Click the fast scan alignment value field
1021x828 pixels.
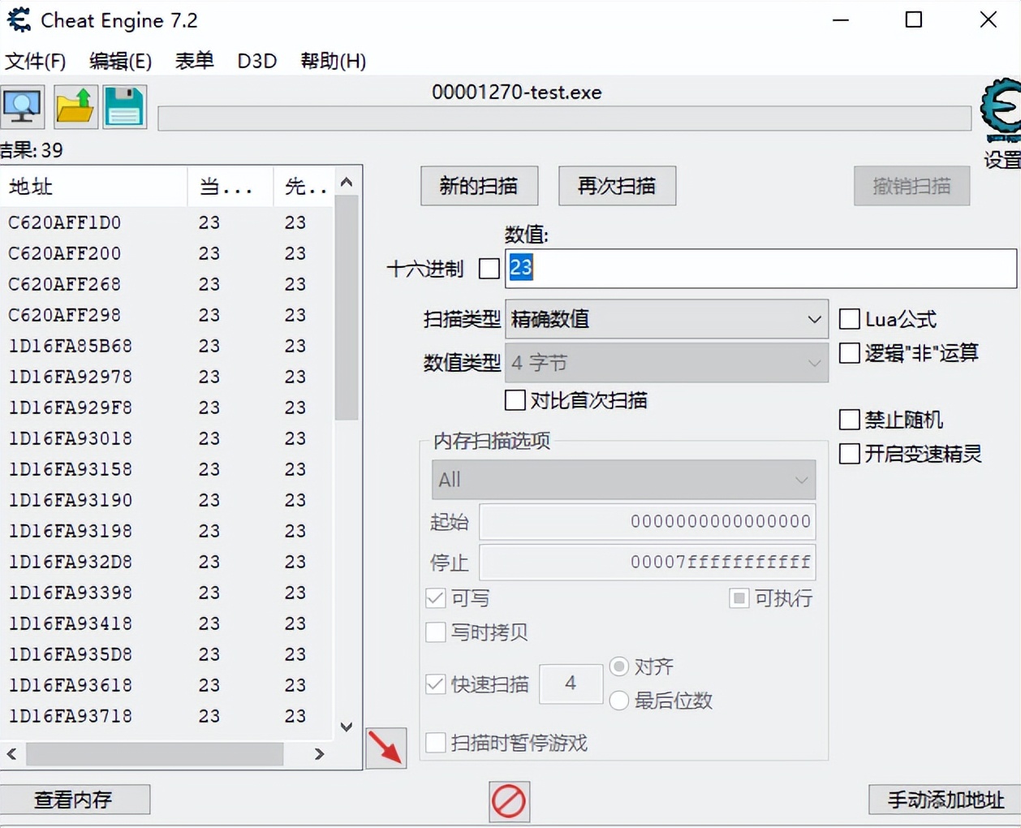pos(571,684)
